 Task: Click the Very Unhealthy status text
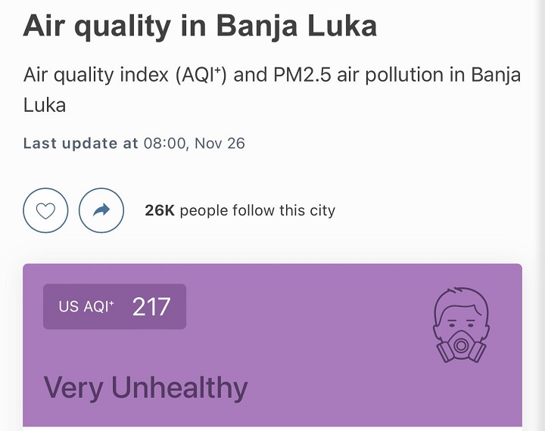(x=145, y=388)
